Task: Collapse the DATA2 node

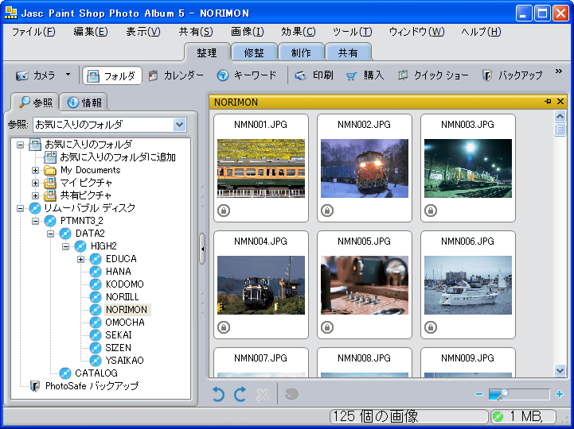Action: coord(50,234)
